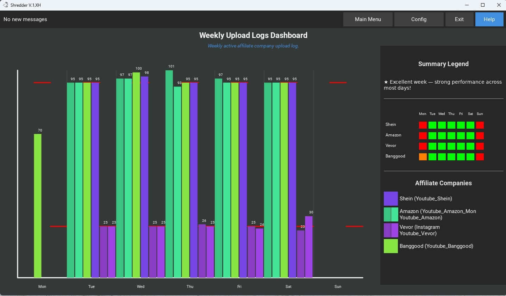This screenshot has height=296, width=506.
Task: Maximize the Shredder window
Action: (x=483, y=5)
